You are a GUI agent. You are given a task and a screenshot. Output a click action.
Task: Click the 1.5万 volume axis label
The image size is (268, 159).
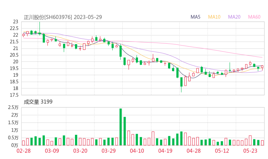(13, 123)
